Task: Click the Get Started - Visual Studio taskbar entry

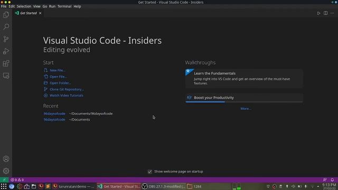Action: click(118, 186)
